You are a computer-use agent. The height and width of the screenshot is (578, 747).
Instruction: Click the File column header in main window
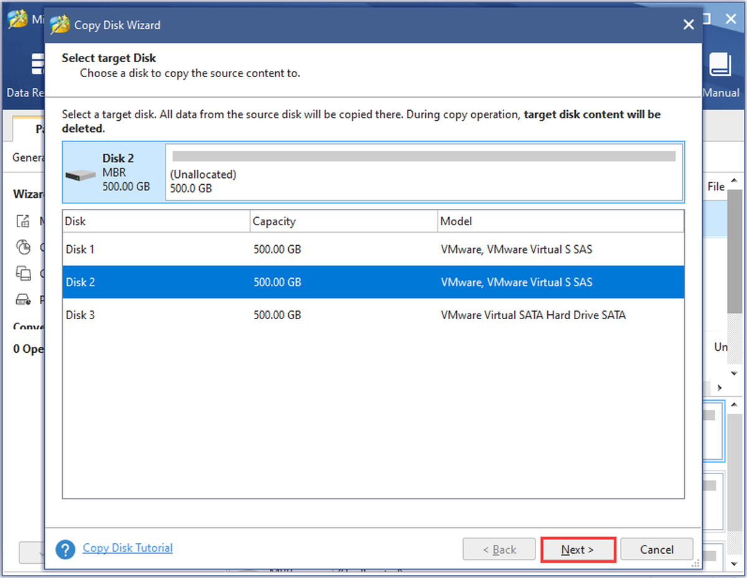click(716, 187)
